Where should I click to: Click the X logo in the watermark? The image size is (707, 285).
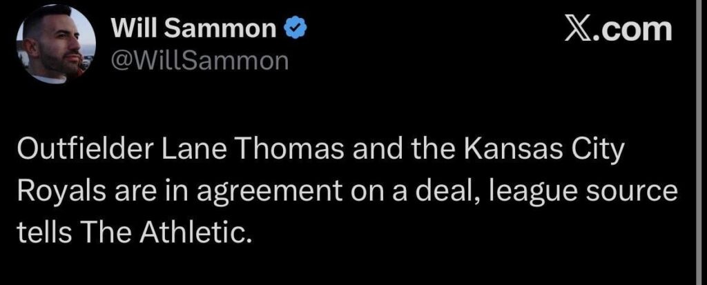577,29
